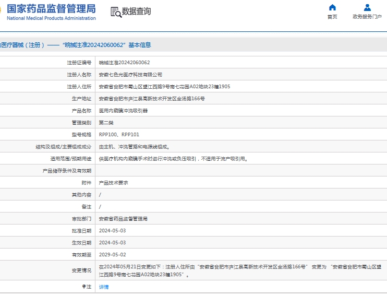Screen dimensions: 387x295
Task: Select the expiry date 2029-05-02
Action: 112,254
